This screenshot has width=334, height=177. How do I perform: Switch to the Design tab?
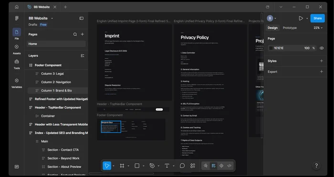[272, 28]
